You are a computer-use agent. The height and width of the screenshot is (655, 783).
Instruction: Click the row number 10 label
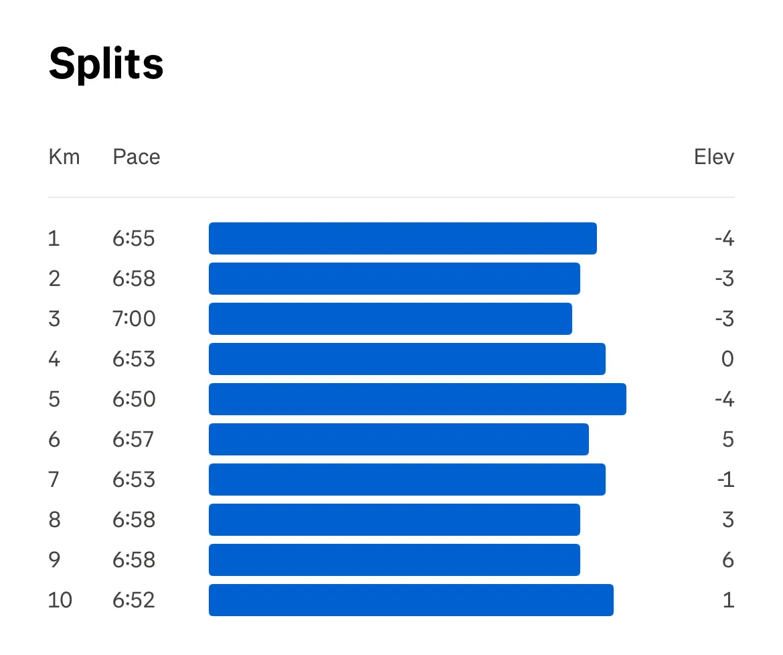click(x=60, y=600)
